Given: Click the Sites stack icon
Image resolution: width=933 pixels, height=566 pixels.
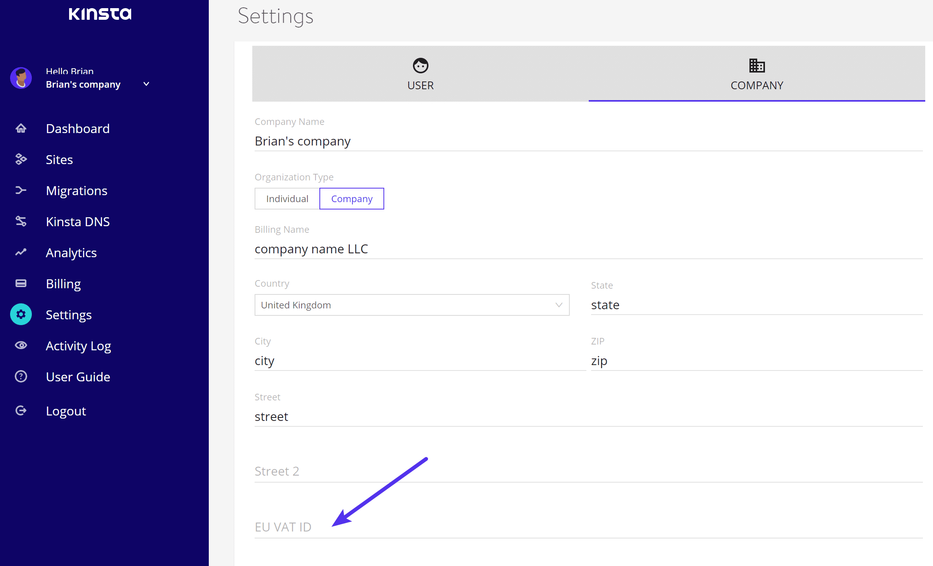Looking at the screenshot, I should (x=21, y=159).
